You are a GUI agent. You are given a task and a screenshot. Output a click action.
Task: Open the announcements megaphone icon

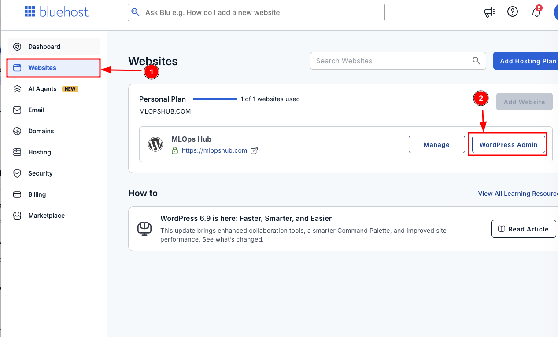tap(489, 12)
